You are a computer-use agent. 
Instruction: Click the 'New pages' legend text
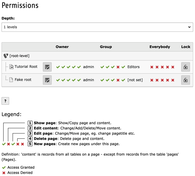(x=45, y=144)
